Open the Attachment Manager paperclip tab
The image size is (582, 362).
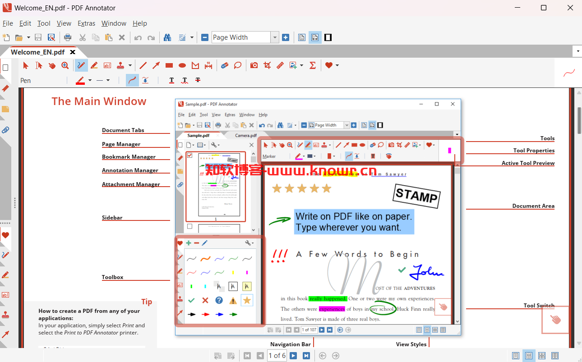tap(5, 130)
